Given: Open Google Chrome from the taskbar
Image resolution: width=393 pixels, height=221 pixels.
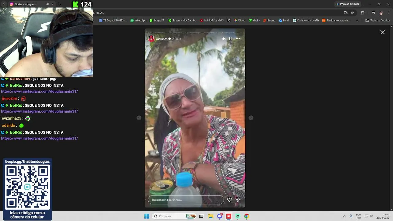Looking at the screenshot, I should click(x=247, y=216).
